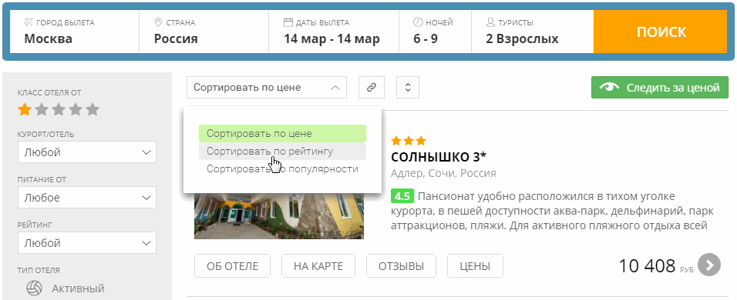Expand the Питание от dropdown
The image size is (737, 300).
click(x=87, y=198)
